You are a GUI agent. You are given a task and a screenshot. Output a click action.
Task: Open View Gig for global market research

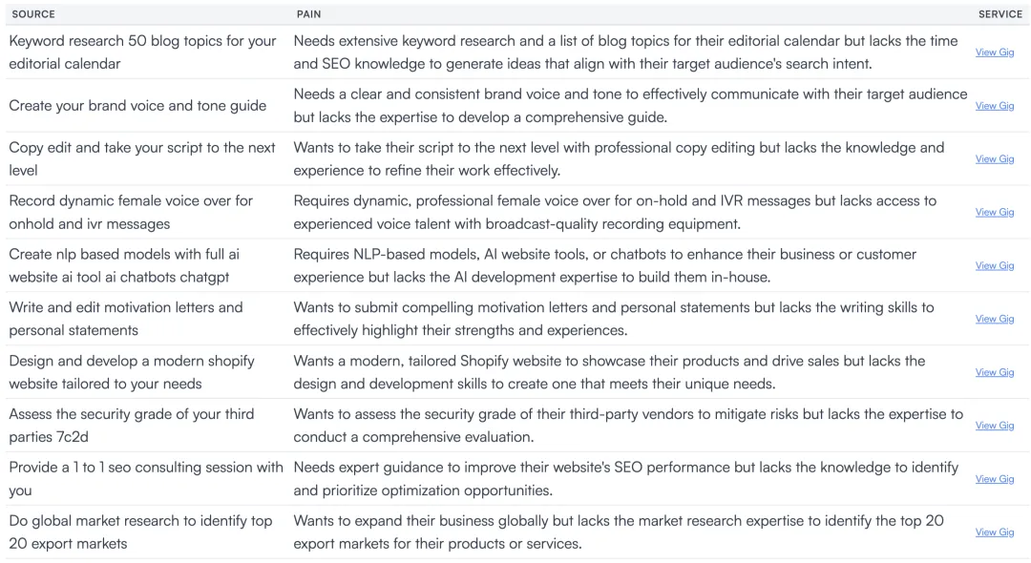point(994,532)
